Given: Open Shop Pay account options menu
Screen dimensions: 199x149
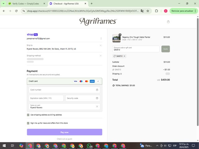Looking at the screenshot, I should point(101,38).
